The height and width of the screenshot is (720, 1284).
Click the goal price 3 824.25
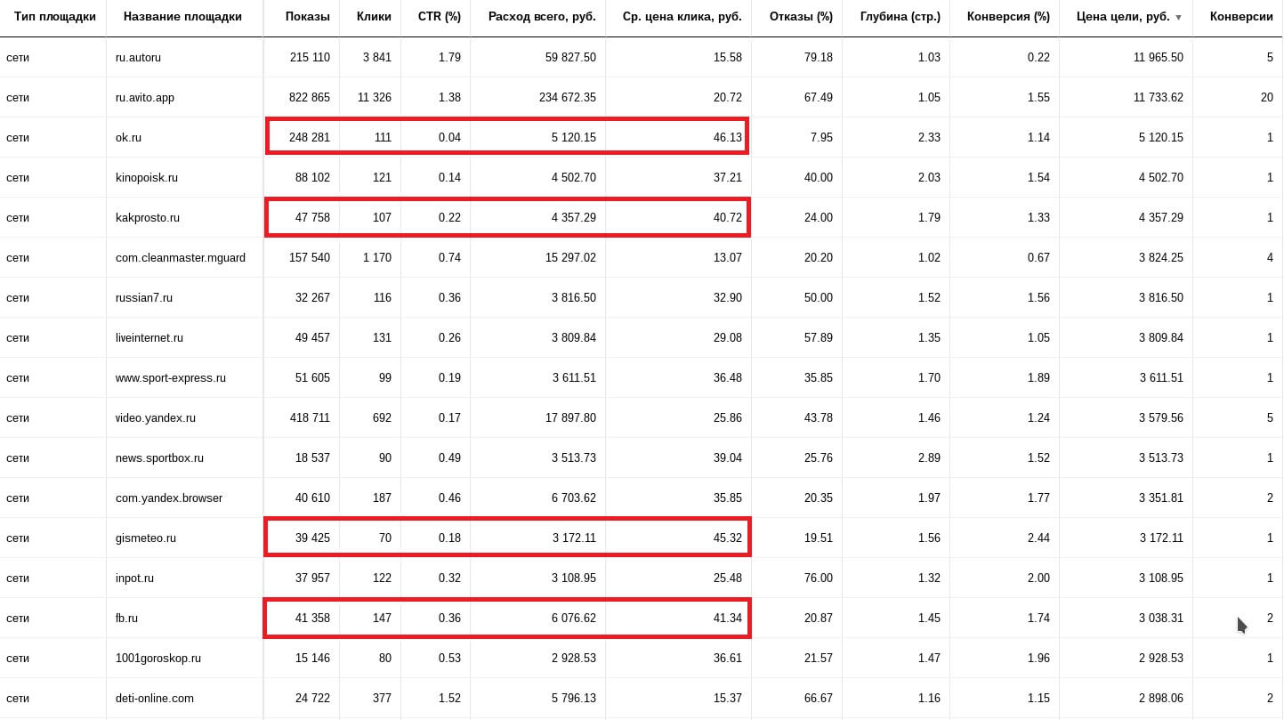[x=1161, y=257]
